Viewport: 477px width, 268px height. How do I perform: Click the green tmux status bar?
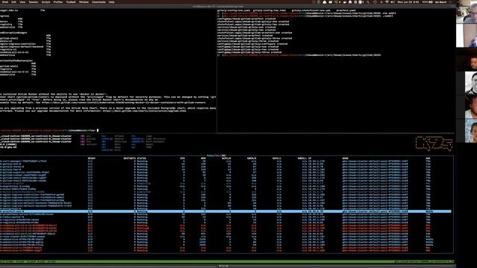point(227,261)
